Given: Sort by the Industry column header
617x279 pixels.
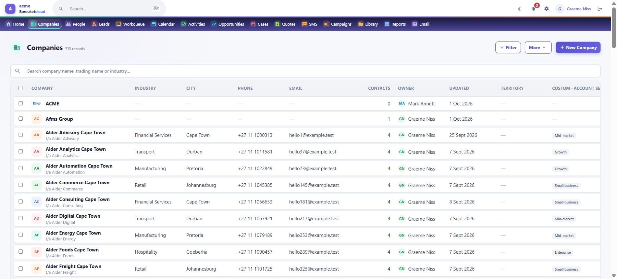Looking at the screenshot, I should tap(145, 88).
